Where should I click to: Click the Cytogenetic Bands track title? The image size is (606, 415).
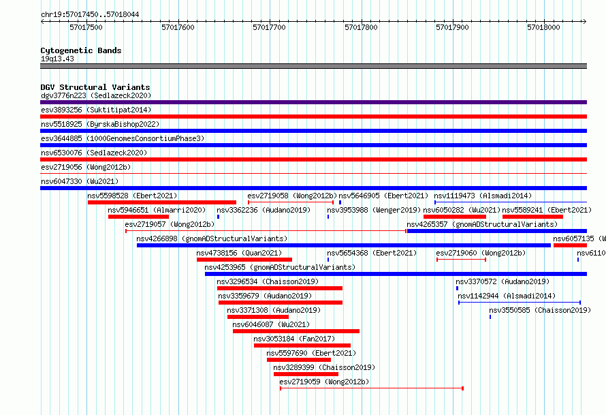[81, 50]
